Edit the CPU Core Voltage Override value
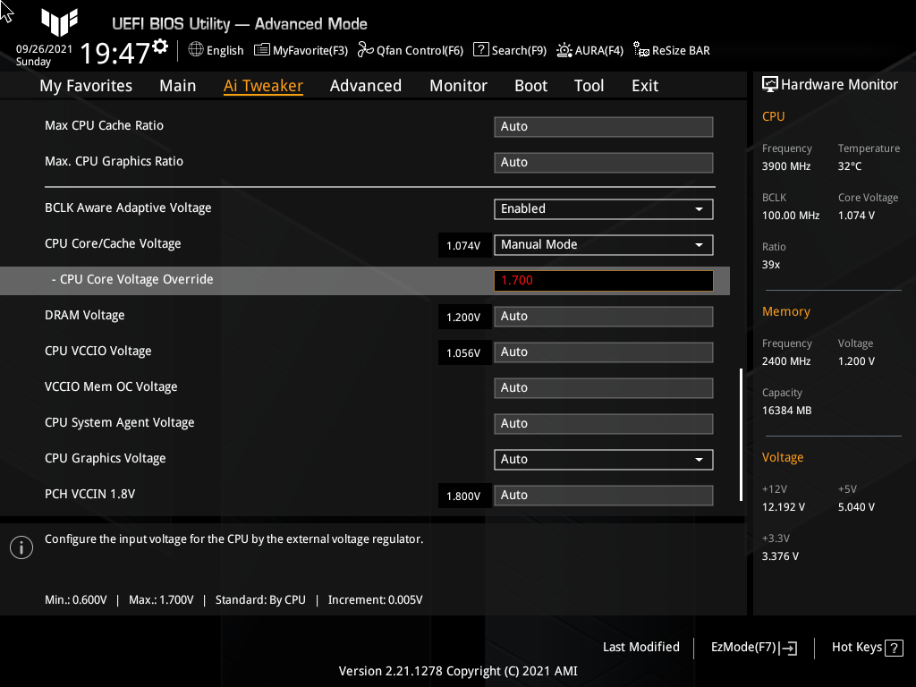Viewport: 916px width, 687px height. point(603,280)
